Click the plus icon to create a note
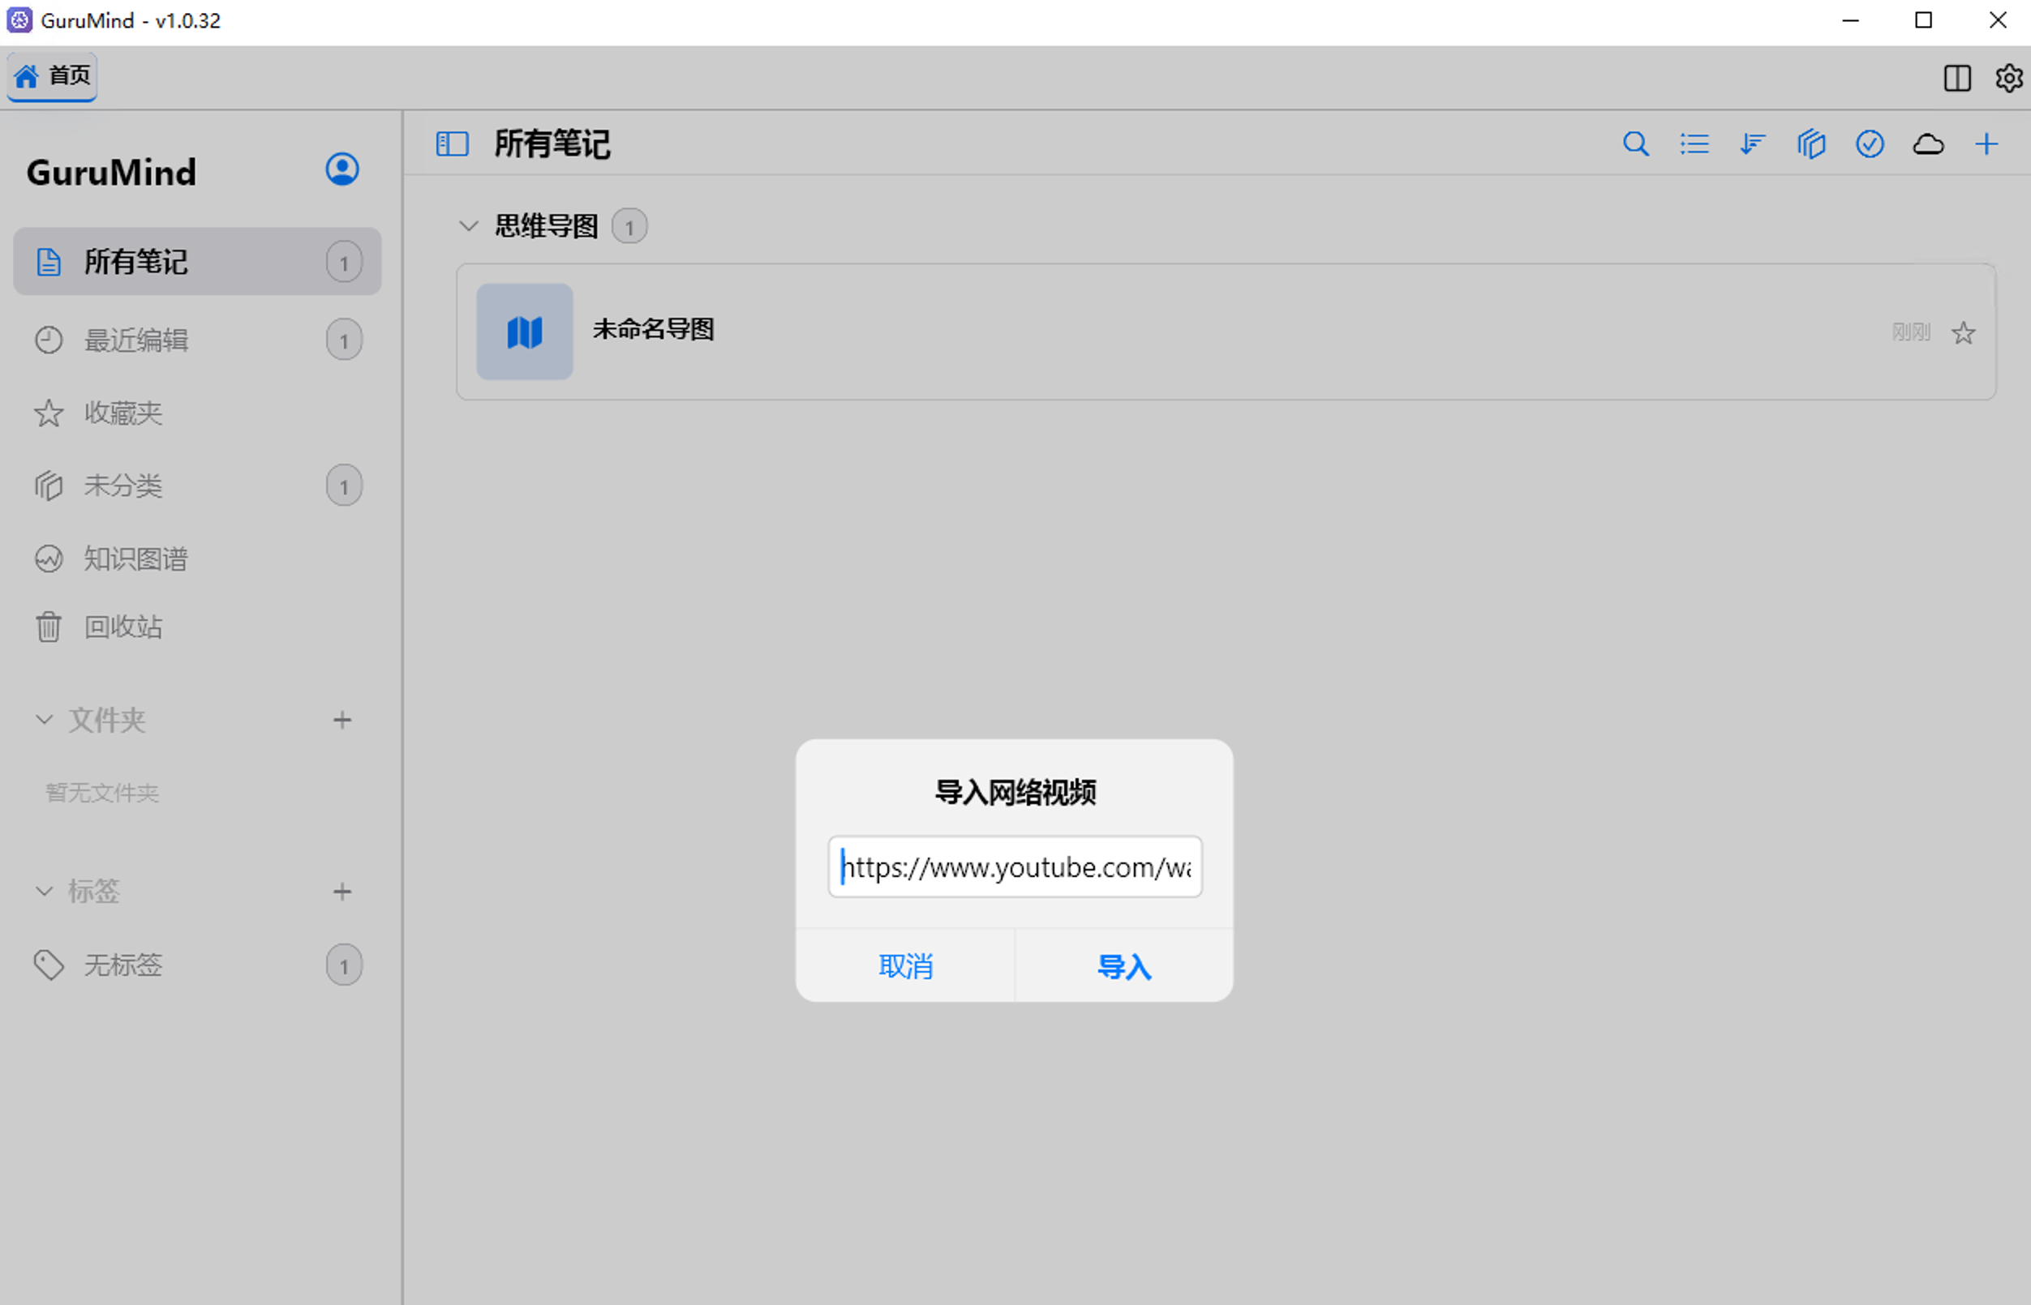The width and height of the screenshot is (2031, 1305). point(1986,144)
